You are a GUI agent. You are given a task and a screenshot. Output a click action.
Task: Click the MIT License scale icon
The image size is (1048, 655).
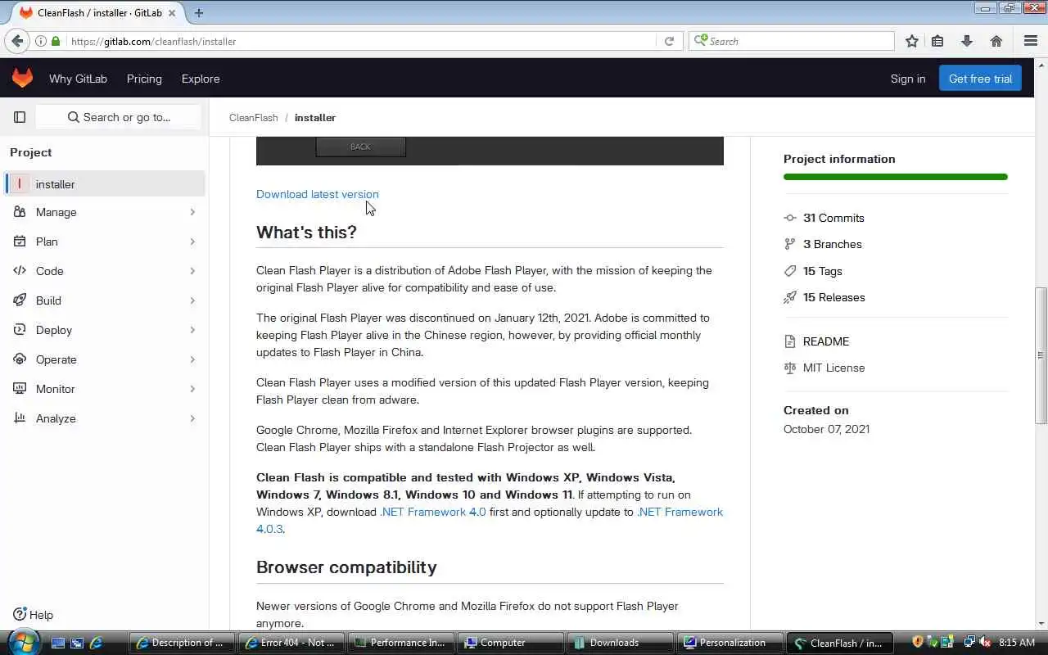[x=790, y=368]
